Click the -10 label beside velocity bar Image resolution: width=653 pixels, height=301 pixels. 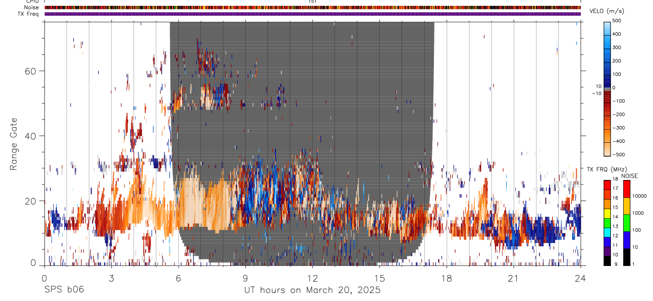pyautogui.click(x=596, y=93)
